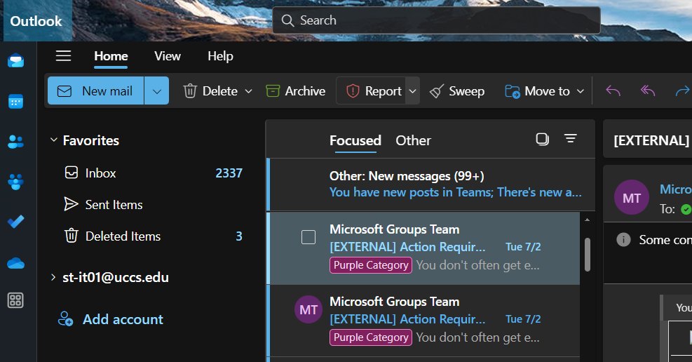
Task: Click the Report button
Action: pos(371,91)
